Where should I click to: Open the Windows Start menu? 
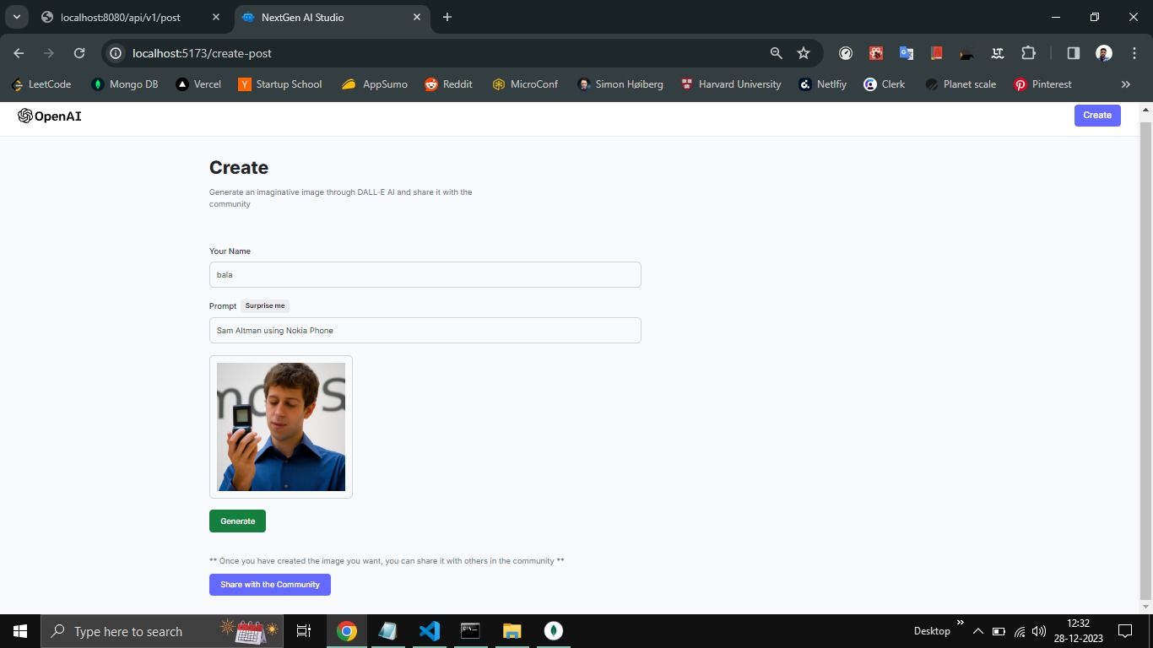click(x=20, y=631)
